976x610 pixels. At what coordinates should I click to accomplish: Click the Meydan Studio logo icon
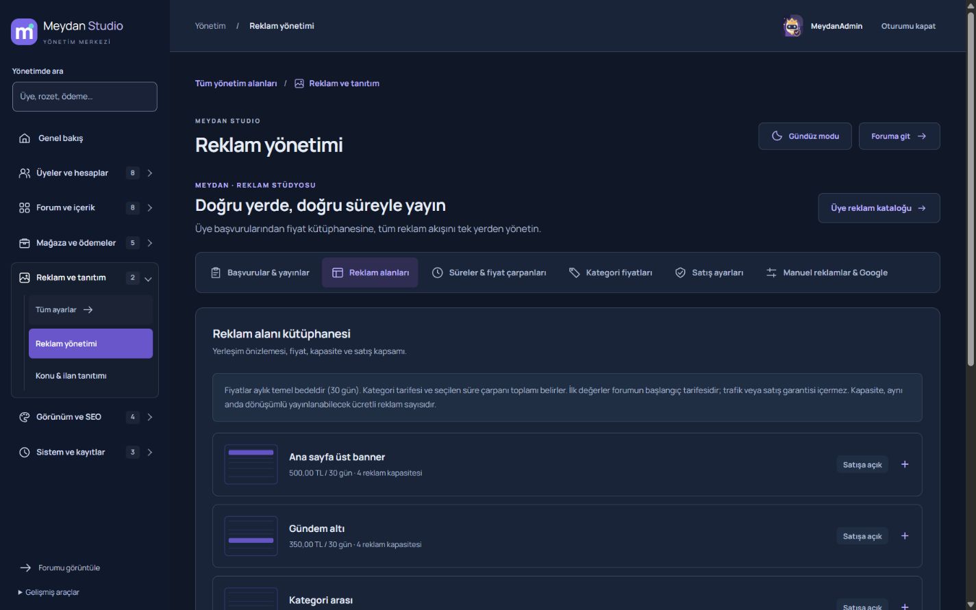click(x=24, y=31)
